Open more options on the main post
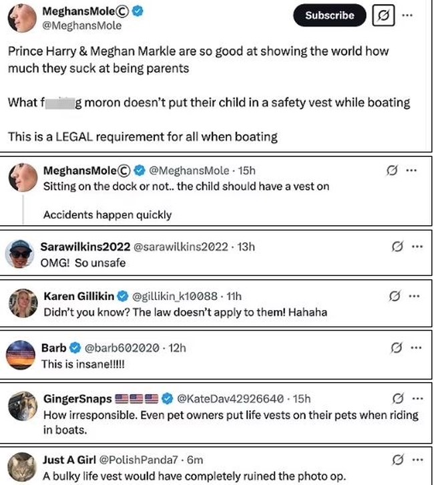The height and width of the screenshot is (485, 434). 417,15
